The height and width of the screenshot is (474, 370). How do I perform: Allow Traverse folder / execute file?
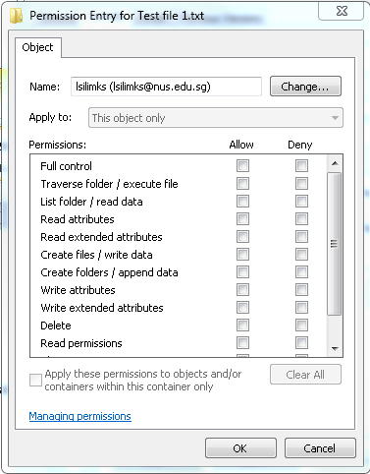(242, 184)
